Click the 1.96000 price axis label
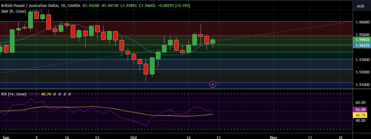371x139 pixels. click(362, 22)
